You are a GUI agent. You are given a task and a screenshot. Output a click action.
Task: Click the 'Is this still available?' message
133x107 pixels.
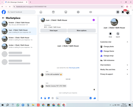coord(54,74)
